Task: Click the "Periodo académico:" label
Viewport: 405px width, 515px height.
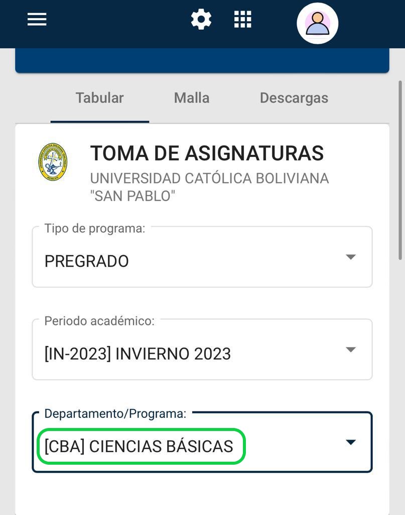Action: [99, 321]
